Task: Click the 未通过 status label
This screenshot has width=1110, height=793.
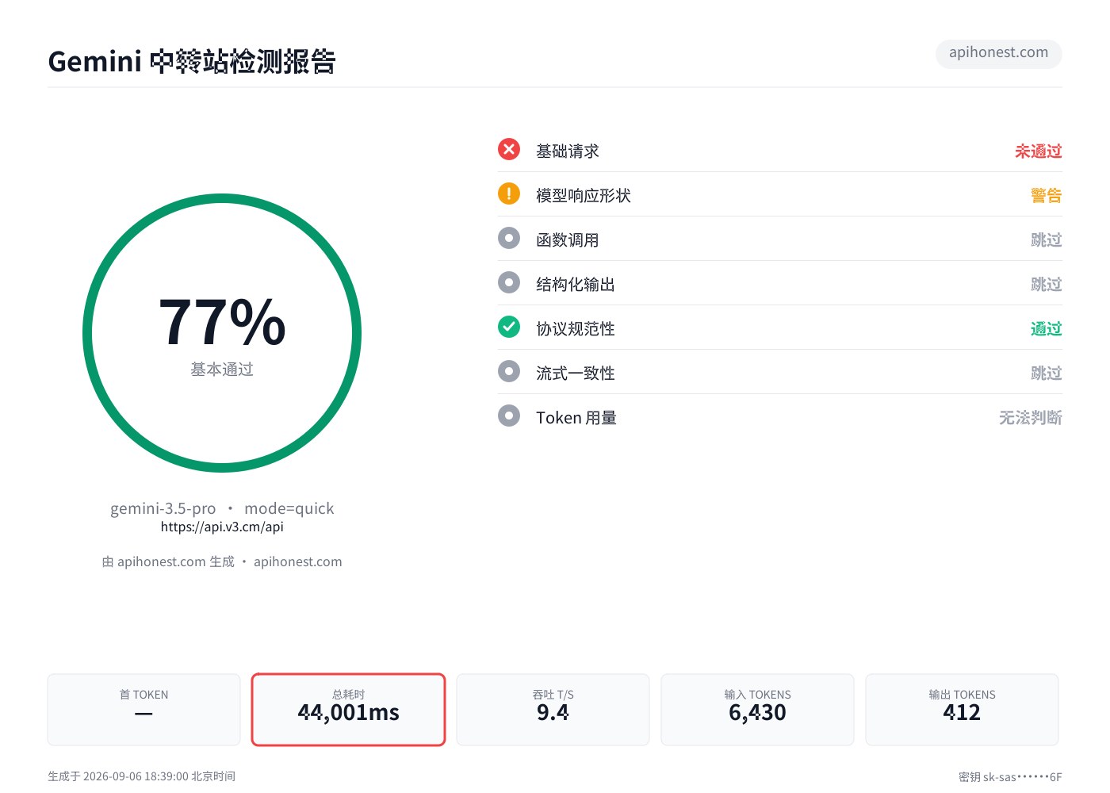Action: [x=1038, y=151]
